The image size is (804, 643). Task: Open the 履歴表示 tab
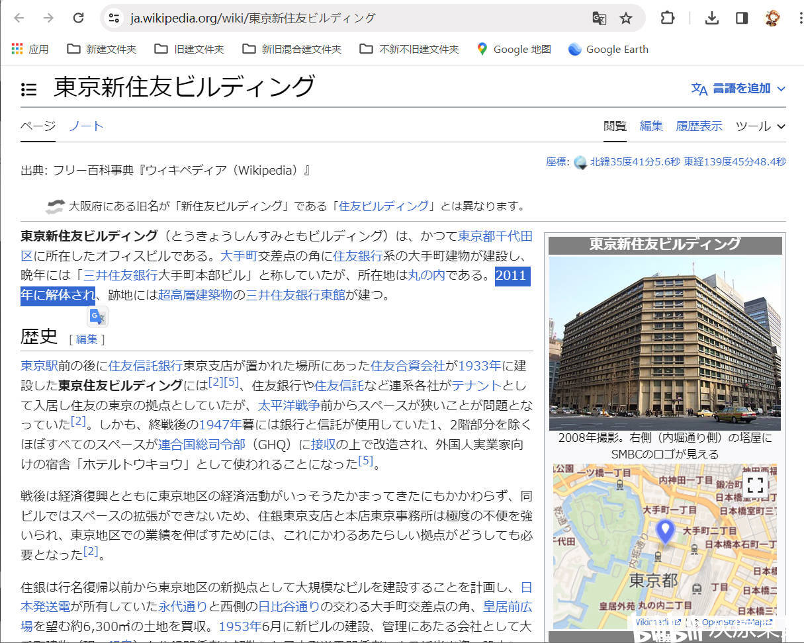pos(699,126)
